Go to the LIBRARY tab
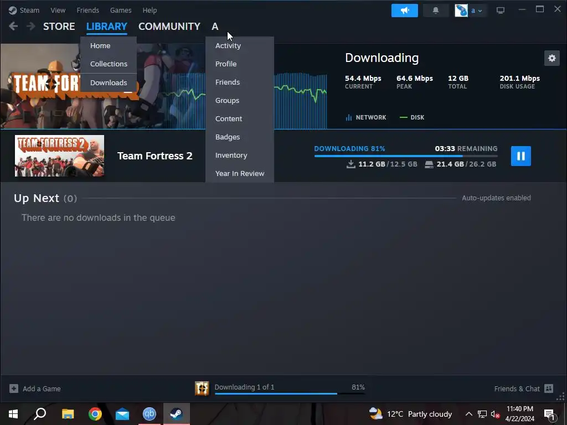This screenshot has width=567, height=425. tap(107, 27)
